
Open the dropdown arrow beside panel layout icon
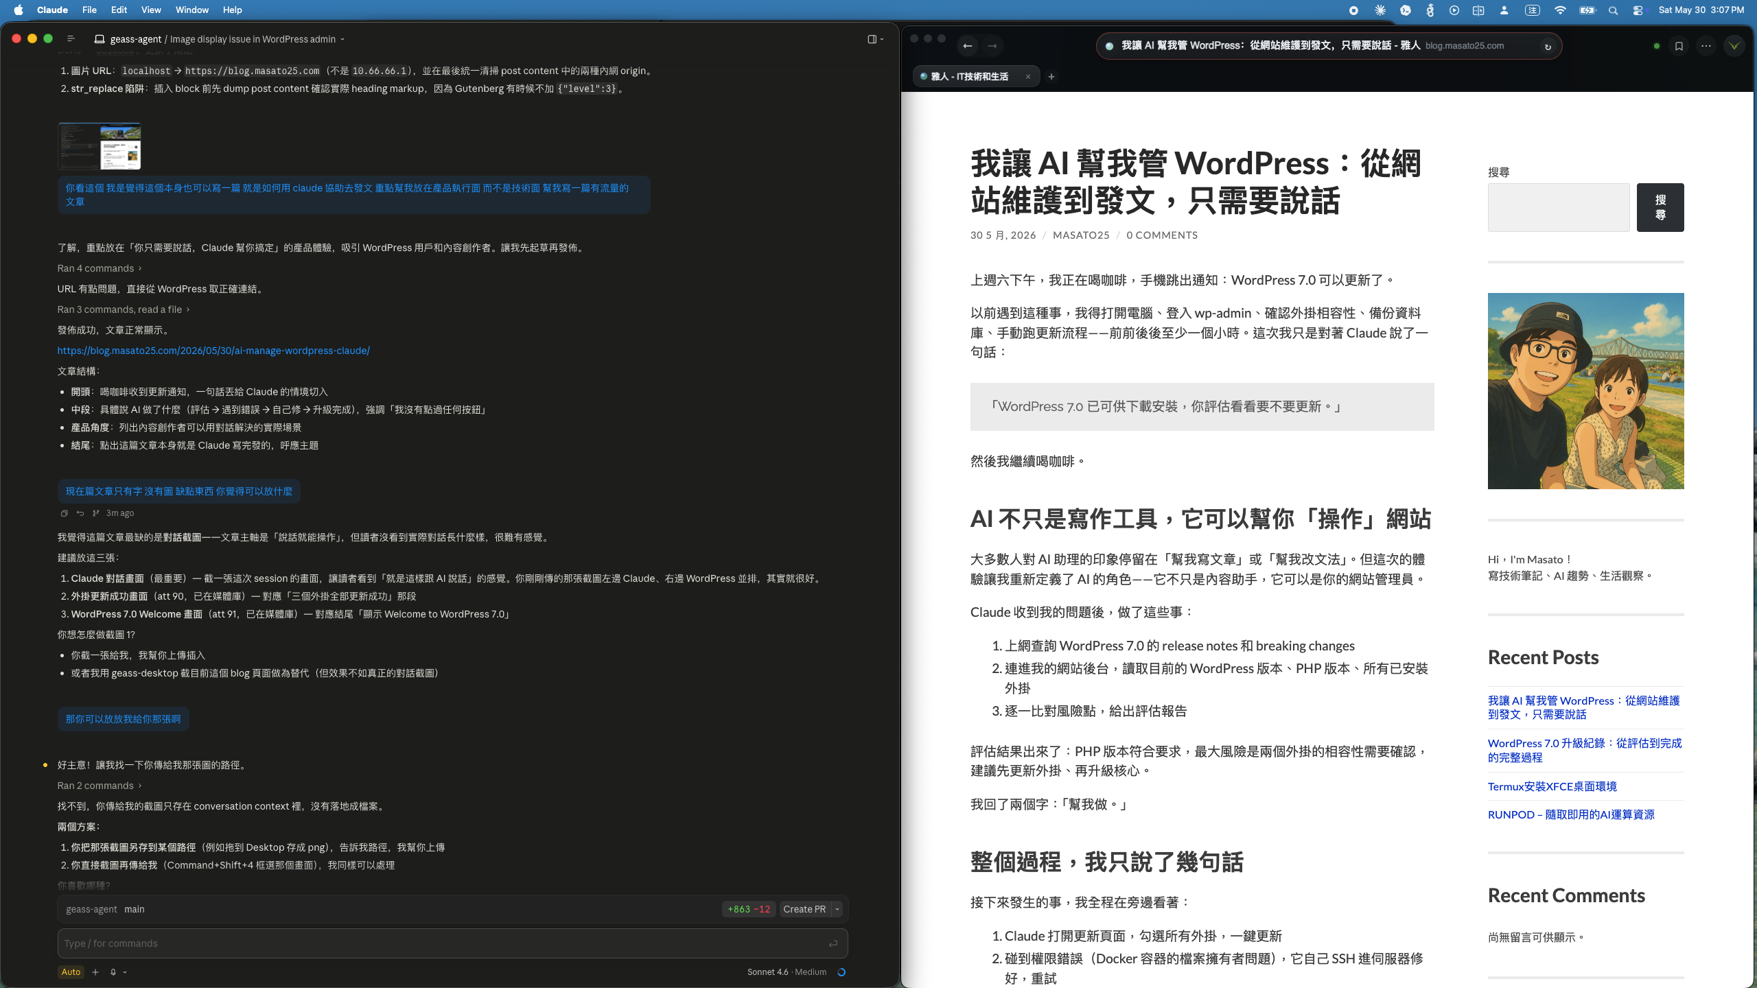(x=882, y=39)
